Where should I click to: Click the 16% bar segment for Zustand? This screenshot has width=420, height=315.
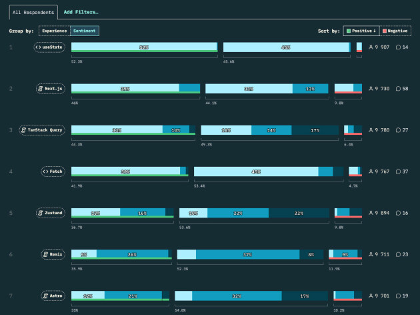[x=143, y=213]
